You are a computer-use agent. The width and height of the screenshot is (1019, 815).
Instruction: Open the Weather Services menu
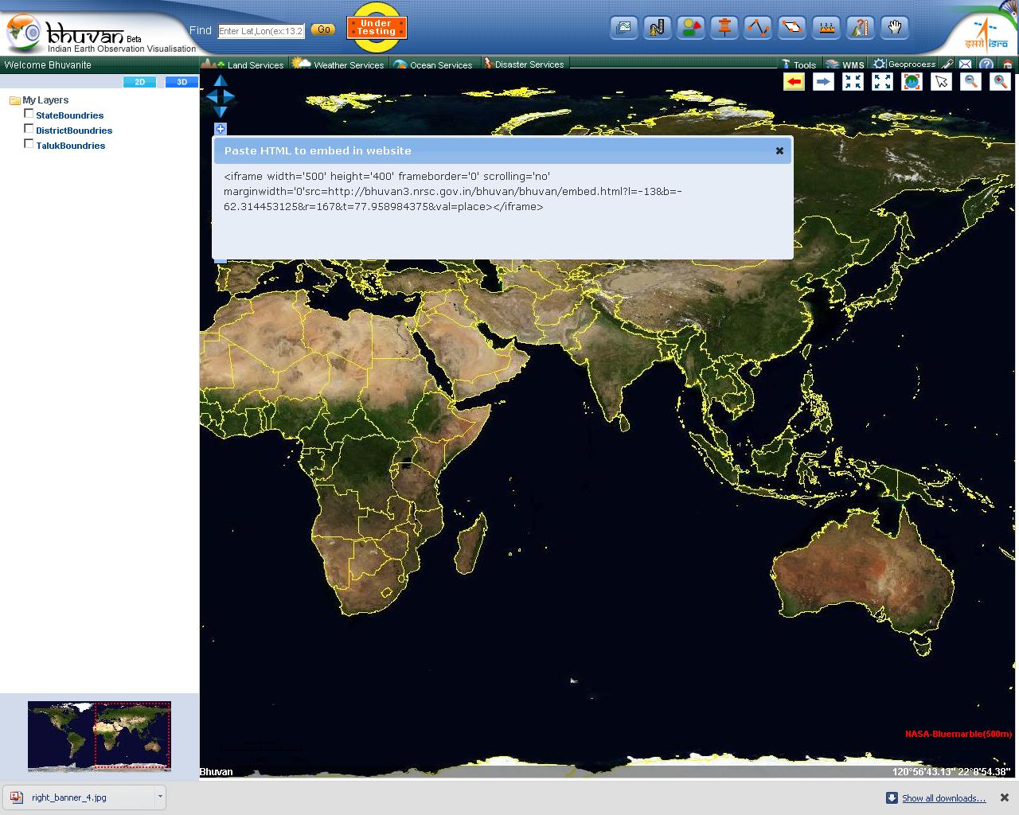point(338,64)
